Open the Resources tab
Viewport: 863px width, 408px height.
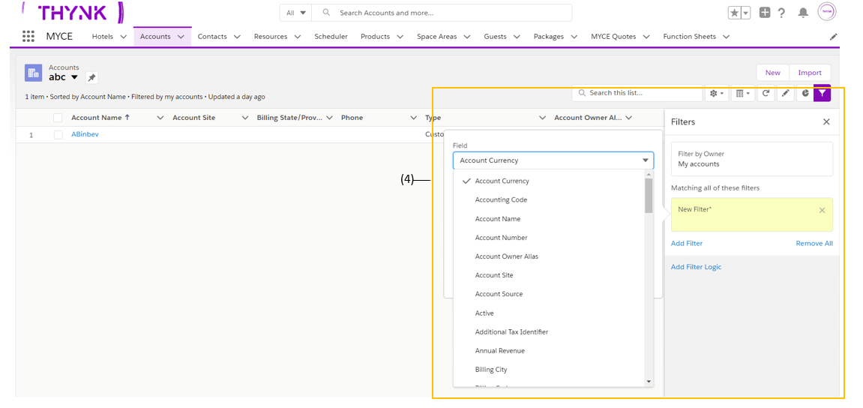pos(270,37)
